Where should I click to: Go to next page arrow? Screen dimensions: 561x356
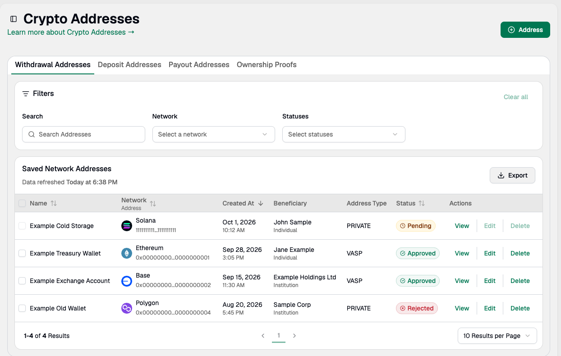click(x=294, y=336)
